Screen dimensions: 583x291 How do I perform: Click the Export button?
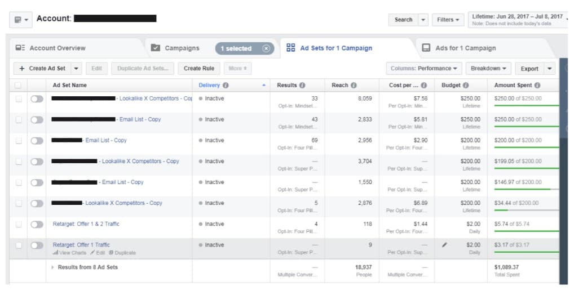(529, 69)
